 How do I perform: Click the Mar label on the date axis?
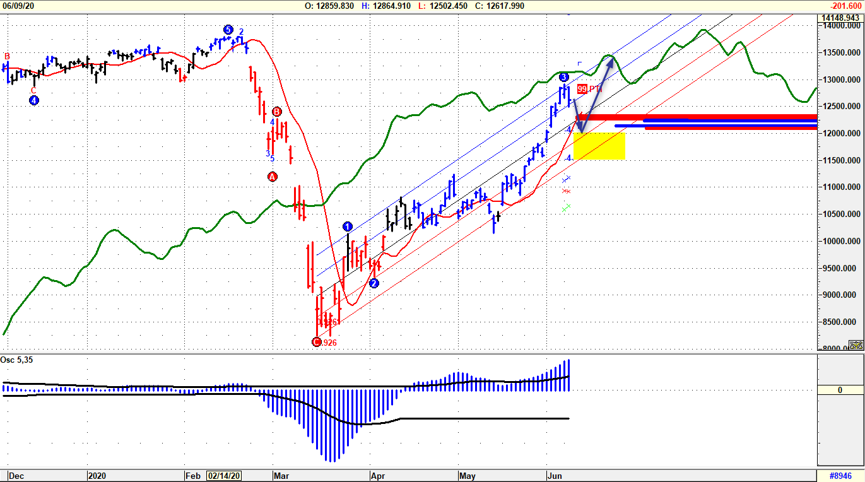click(281, 476)
